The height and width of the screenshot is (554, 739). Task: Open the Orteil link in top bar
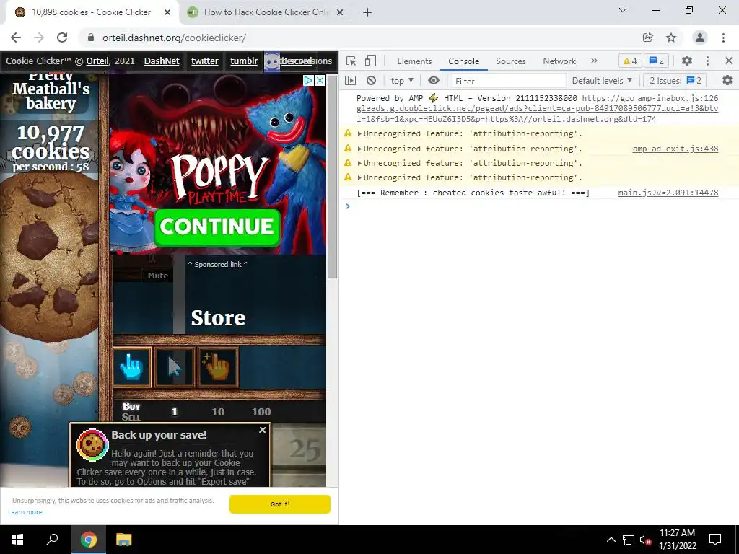click(x=97, y=61)
